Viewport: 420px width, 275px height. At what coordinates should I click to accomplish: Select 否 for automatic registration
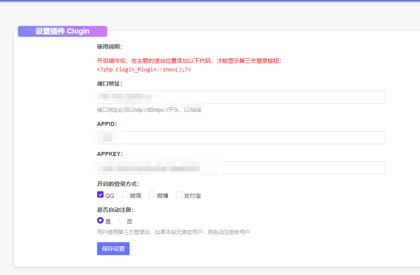tap(122, 220)
